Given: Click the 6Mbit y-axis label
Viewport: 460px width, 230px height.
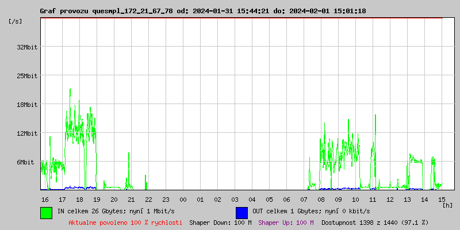Looking at the screenshot, I should [x=29, y=162].
